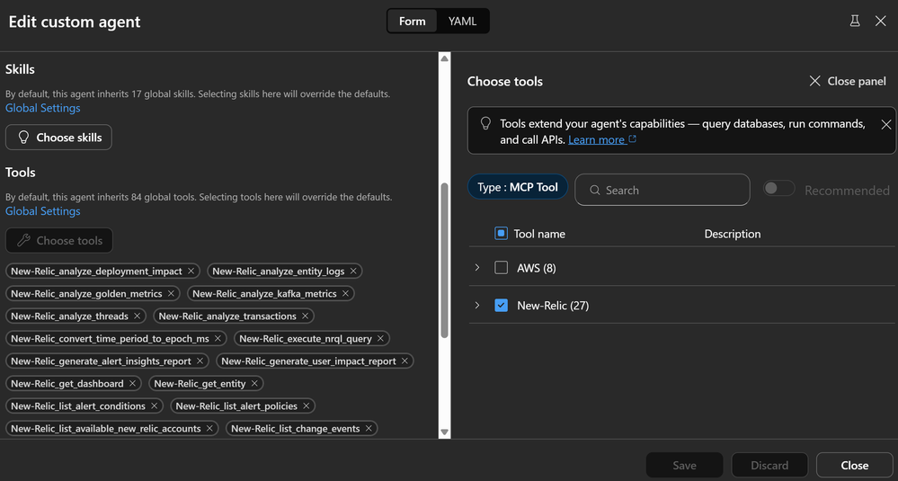Expand the AWS tool group

coord(477,268)
